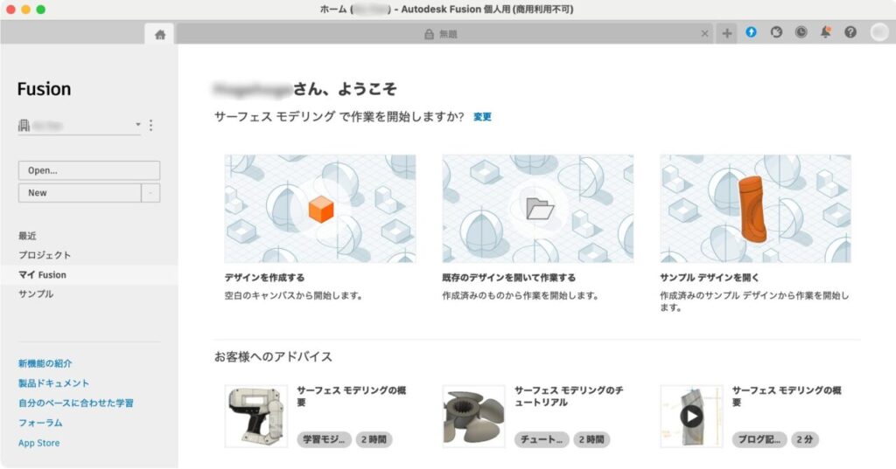
Task: Click the New button
Action: point(80,193)
